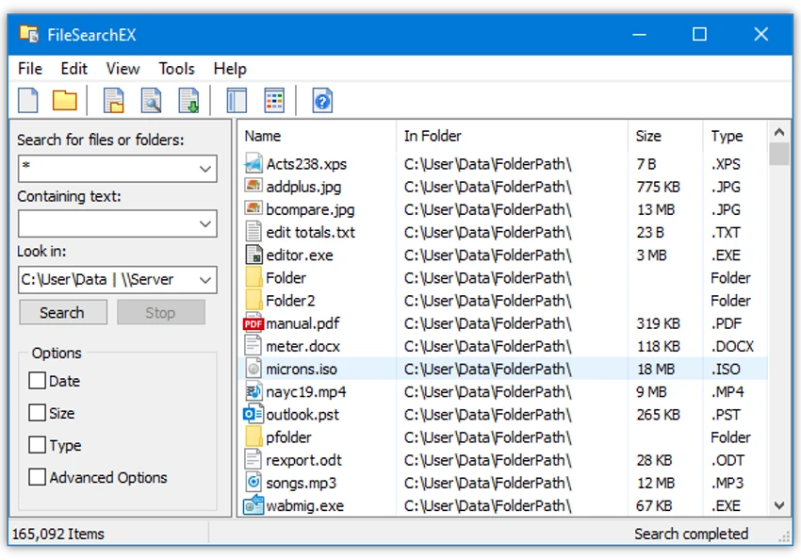Click the 165,092 Items status bar text
The height and width of the screenshot is (560, 801).
[x=58, y=534]
